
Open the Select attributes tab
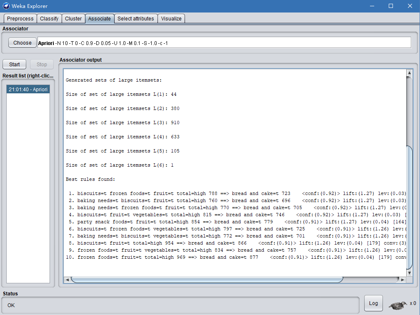tap(135, 19)
